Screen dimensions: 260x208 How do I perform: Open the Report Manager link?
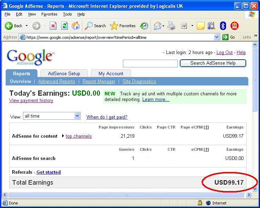[99, 81]
